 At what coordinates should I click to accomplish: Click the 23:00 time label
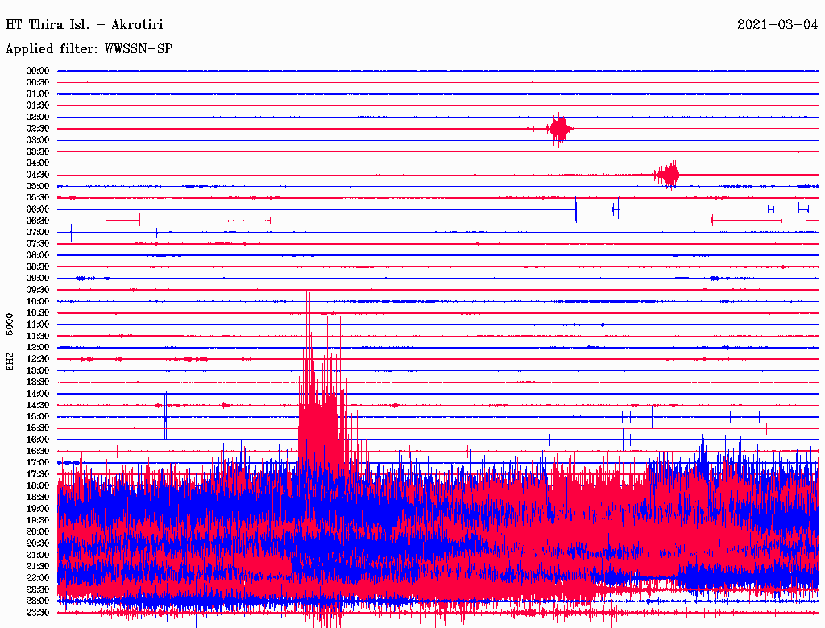38,601
